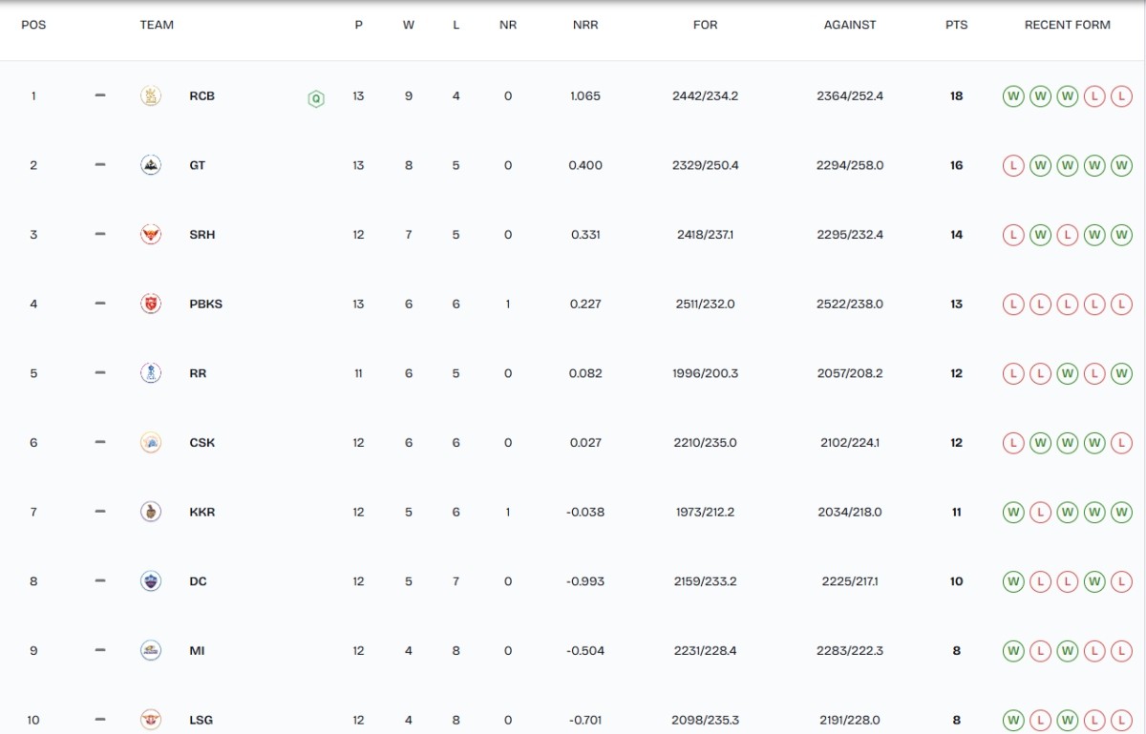Click the POS column header

33,25
